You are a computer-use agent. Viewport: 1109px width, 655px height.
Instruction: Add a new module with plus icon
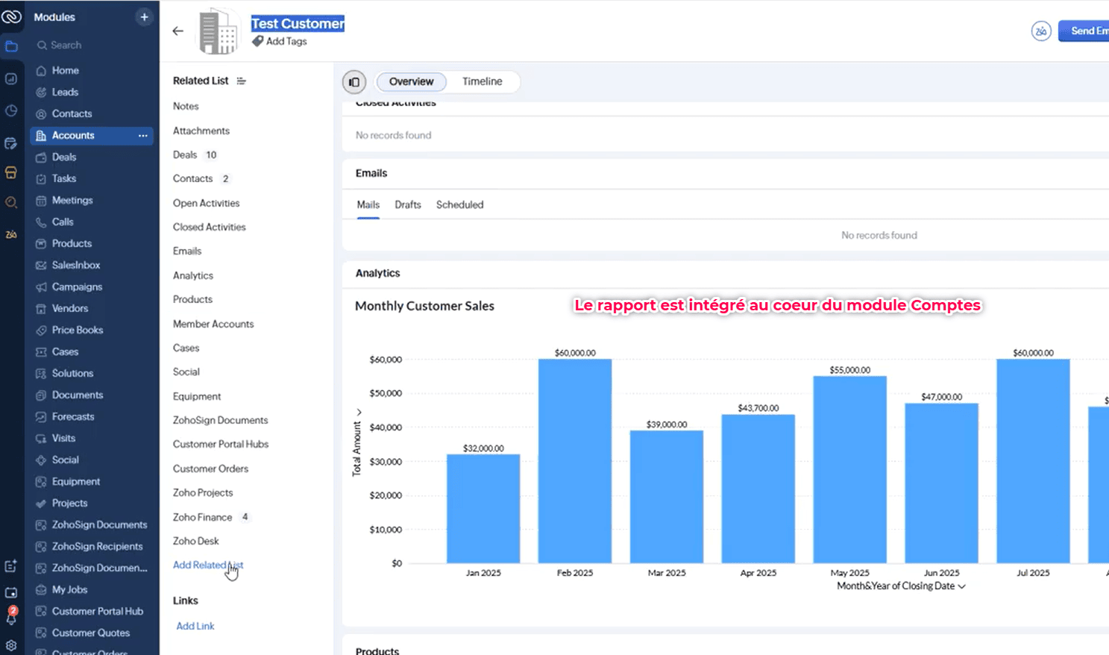[x=144, y=17]
